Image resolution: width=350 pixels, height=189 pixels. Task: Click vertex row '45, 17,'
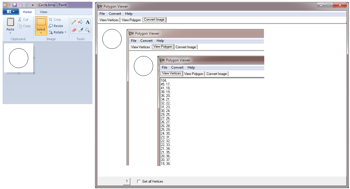coord(166,84)
